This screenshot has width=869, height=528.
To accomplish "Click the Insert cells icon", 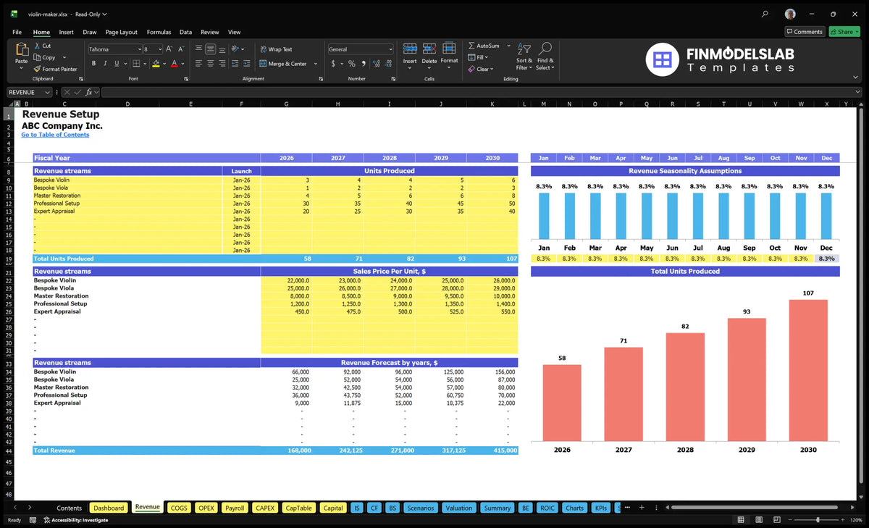I will 410,49.
